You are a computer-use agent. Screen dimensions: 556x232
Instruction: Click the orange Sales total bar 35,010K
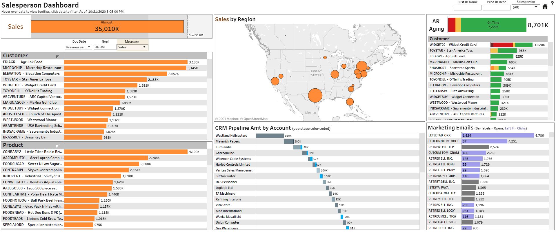[107, 26]
